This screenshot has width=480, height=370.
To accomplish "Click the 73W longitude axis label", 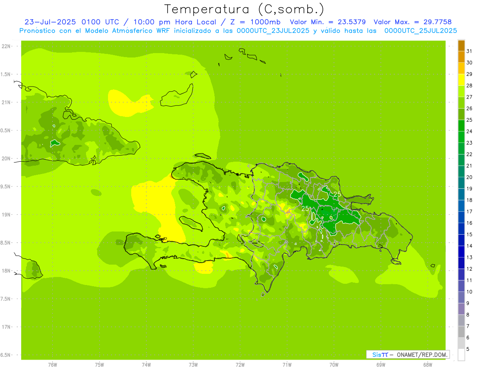I will [x=193, y=365].
